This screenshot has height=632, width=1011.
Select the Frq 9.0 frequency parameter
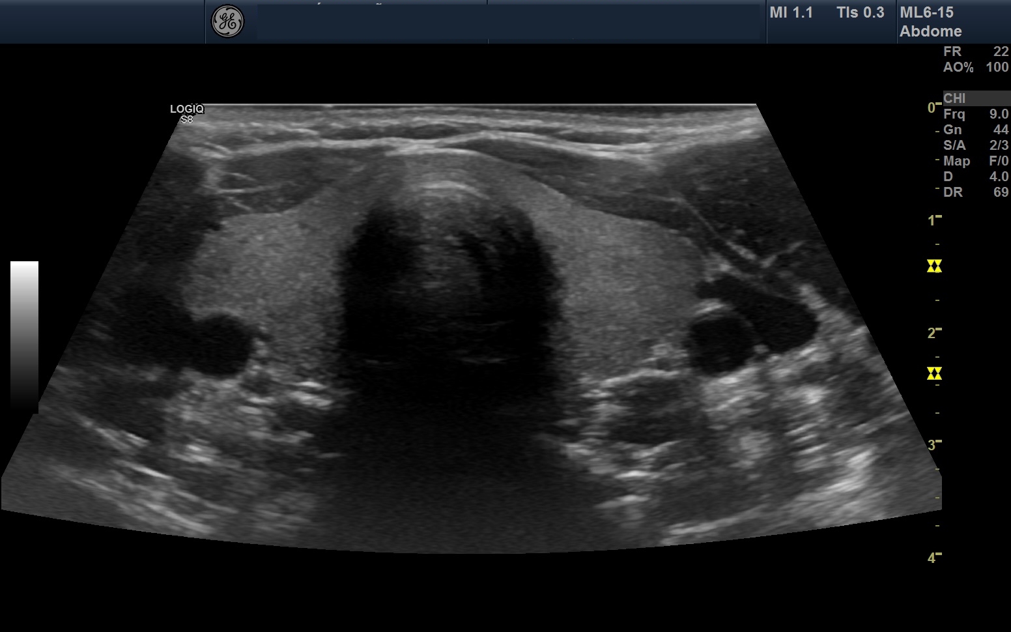tap(975, 114)
